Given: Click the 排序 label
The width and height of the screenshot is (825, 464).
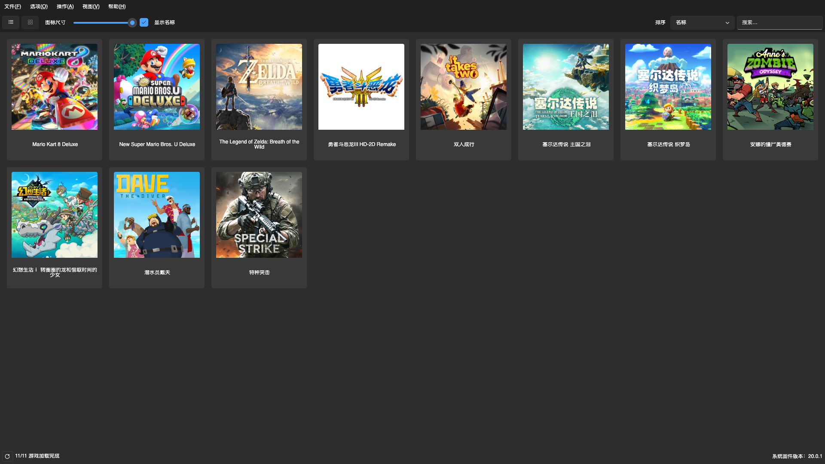Looking at the screenshot, I should coord(660,23).
